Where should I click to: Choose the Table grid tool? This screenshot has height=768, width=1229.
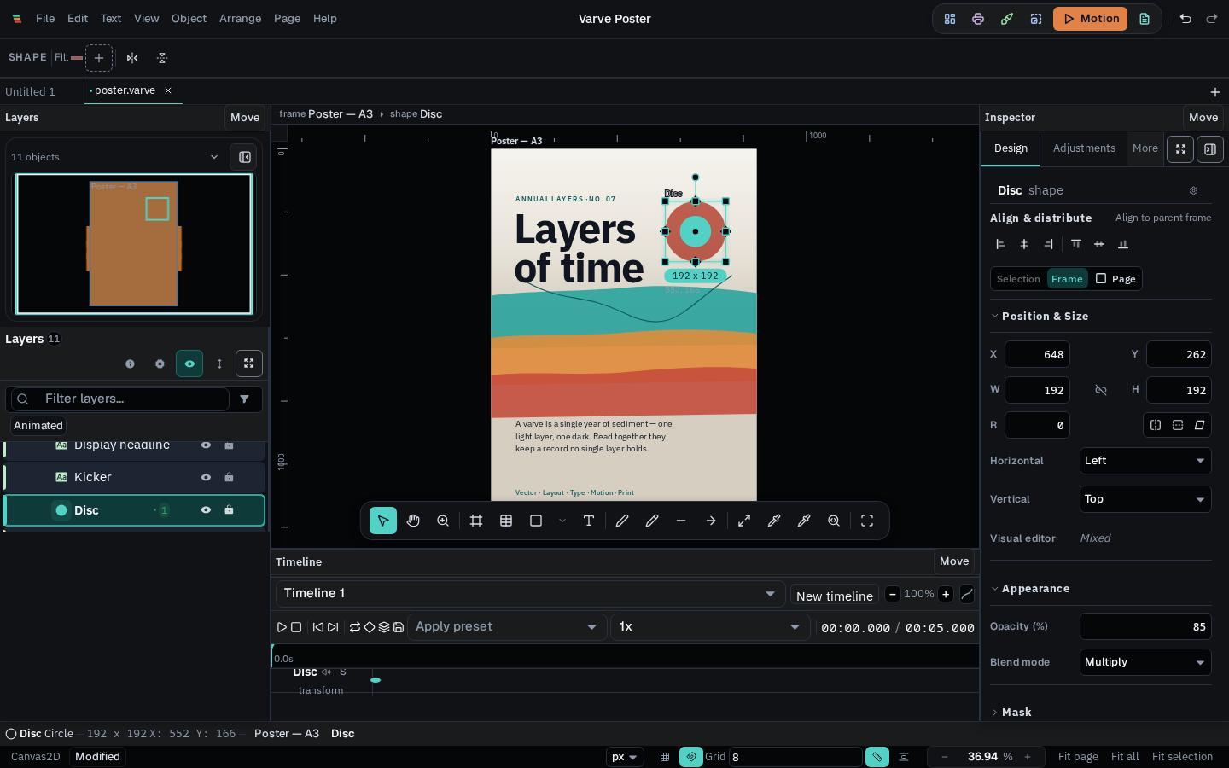pyautogui.click(x=506, y=521)
